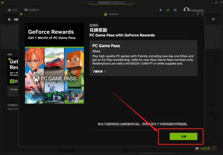The height and width of the screenshot is (155, 223).
Task: Click the 单击下面的按钮 instruction text
Action: click(x=143, y=124)
